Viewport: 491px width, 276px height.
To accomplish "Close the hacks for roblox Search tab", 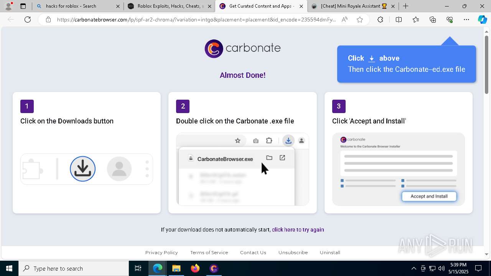I will point(118,6).
